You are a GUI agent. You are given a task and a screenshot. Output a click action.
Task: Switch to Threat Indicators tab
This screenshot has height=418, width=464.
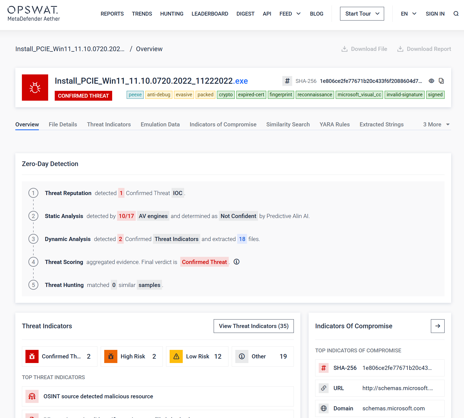(109, 124)
